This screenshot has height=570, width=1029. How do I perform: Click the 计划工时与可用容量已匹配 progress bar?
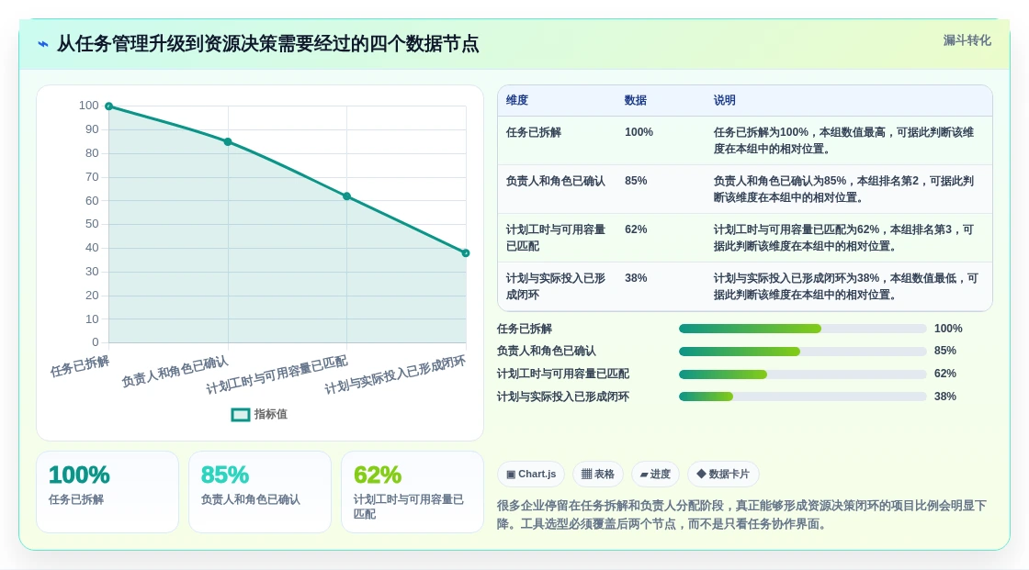(803, 374)
